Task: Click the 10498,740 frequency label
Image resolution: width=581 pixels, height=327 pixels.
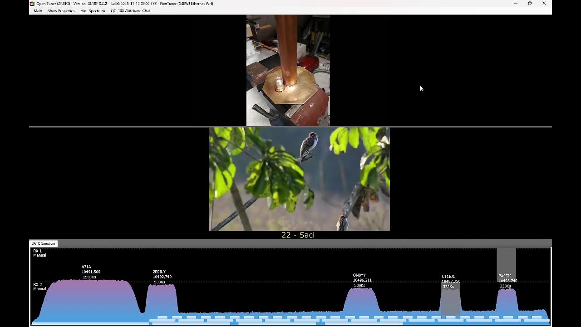Action: tap(508, 281)
